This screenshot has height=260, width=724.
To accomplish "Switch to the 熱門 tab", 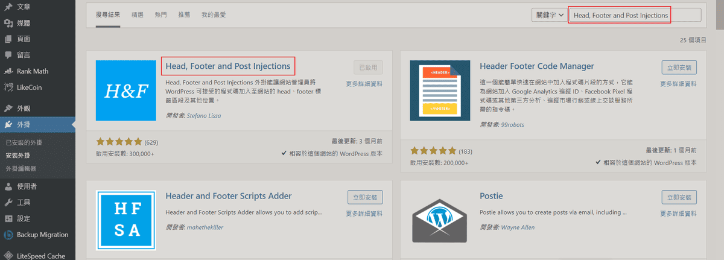I will tap(160, 14).
